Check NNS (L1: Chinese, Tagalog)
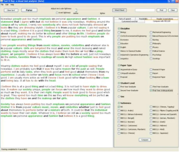This screenshot has height=152, width=180. [151, 107]
